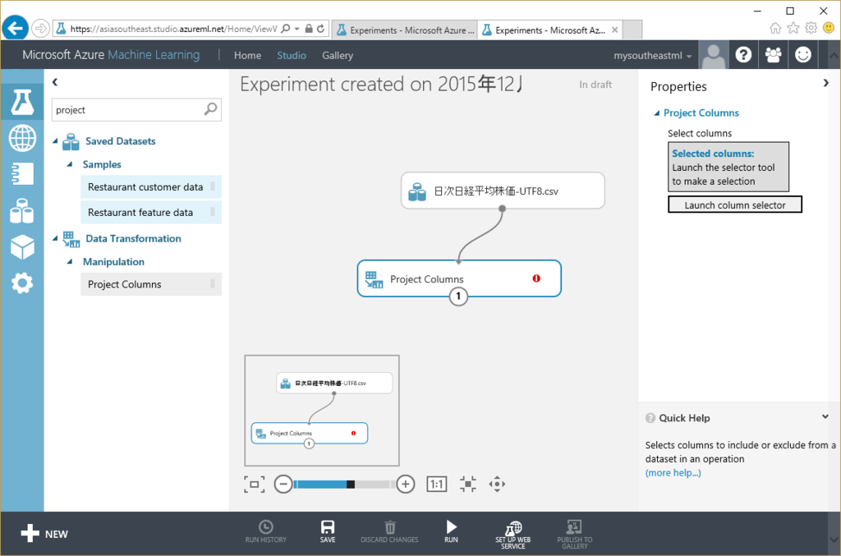The width and height of the screenshot is (841, 556).
Task: Click the zoom slider handle
Action: (350, 485)
